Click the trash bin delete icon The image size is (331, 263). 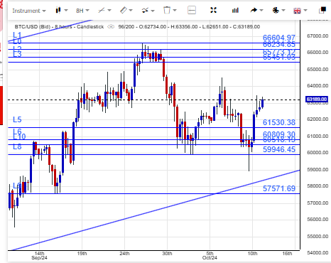[x=167, y=10]
